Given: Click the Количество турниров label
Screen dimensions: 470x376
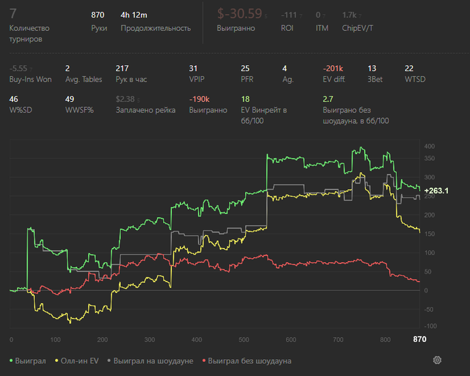Looking at the screenshot, I should 30,34.
